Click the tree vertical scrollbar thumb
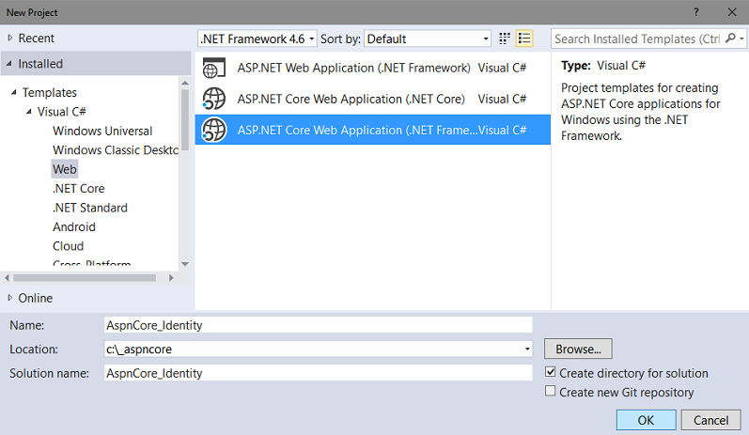 point(185,120)
